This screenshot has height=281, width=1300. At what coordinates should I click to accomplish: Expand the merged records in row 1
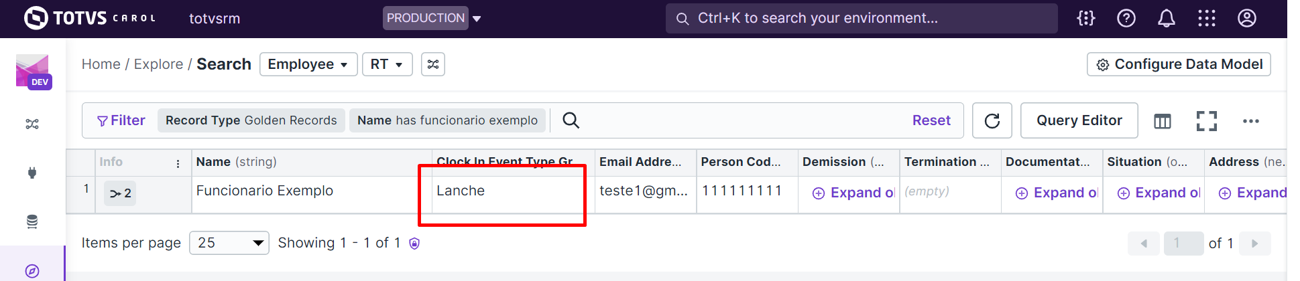click(x=120, y=193)
